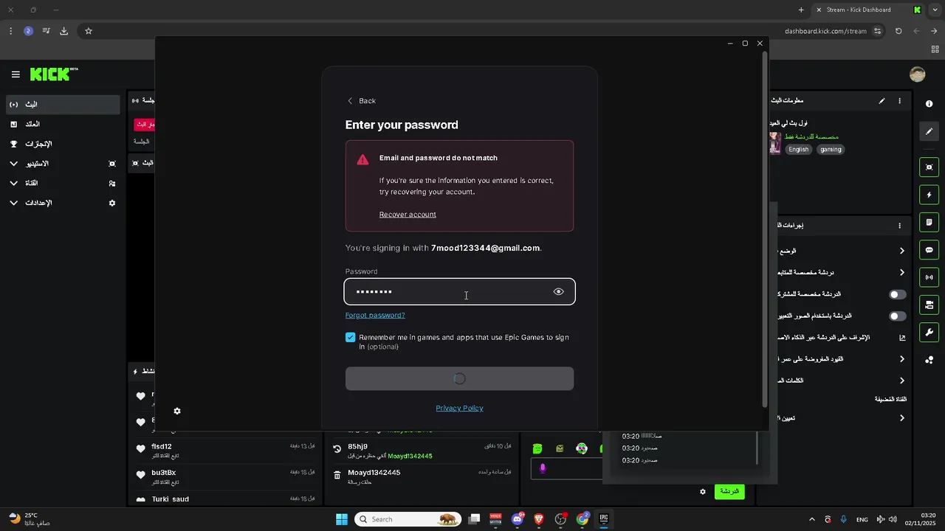Click the three-dots cluster icon in right rail

point(929,360)
